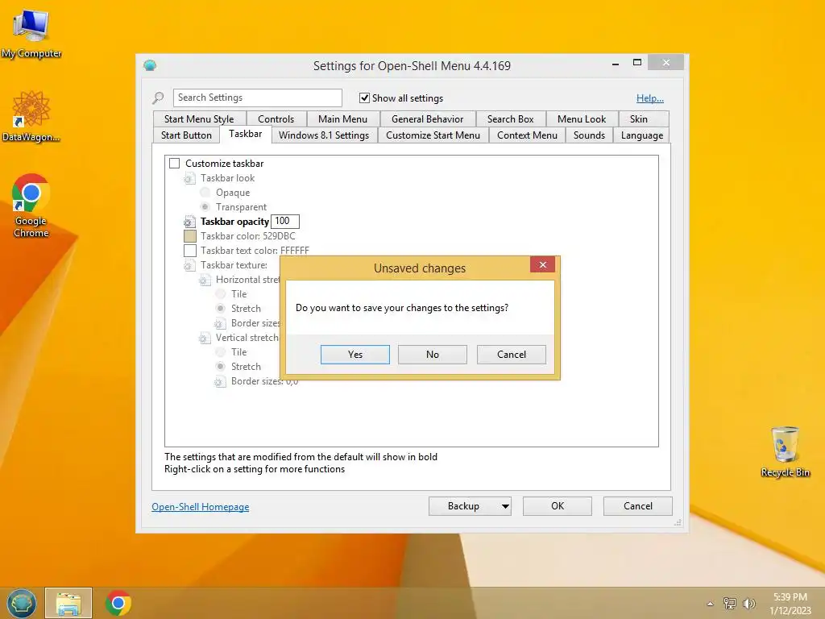Launch Google Chrome from the desktop

[x=31, y=206]
